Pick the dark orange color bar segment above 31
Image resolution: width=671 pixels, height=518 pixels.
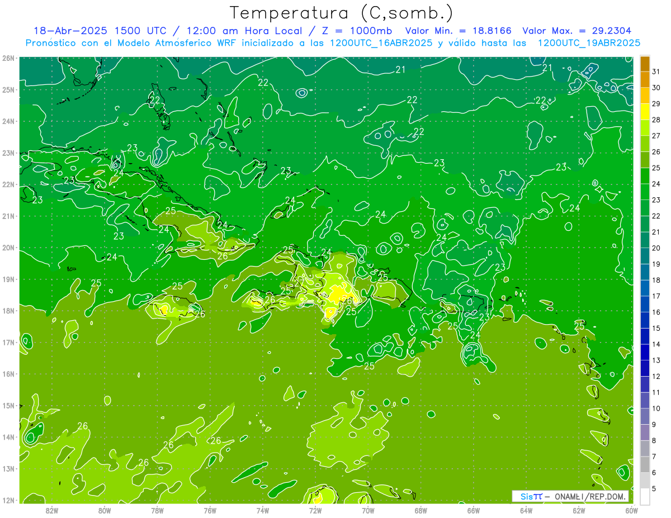coord(645,64)
